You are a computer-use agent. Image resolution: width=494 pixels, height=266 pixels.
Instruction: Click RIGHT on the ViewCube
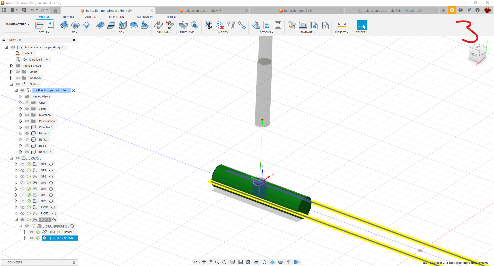(473, 55)
